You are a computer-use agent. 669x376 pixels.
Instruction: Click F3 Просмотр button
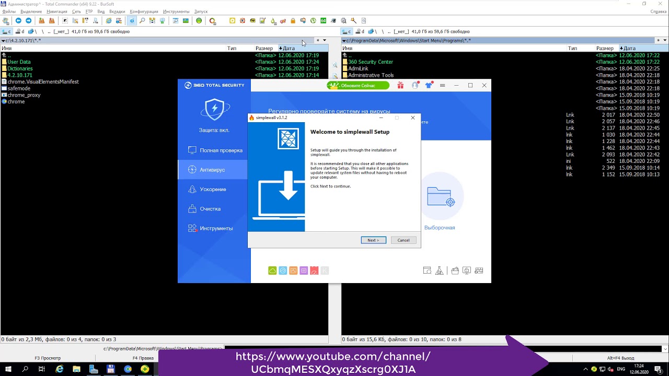coord(48,358)
